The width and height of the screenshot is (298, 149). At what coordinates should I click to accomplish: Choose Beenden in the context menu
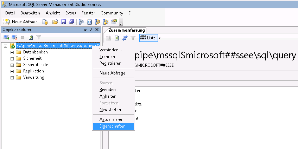point(113,90)
